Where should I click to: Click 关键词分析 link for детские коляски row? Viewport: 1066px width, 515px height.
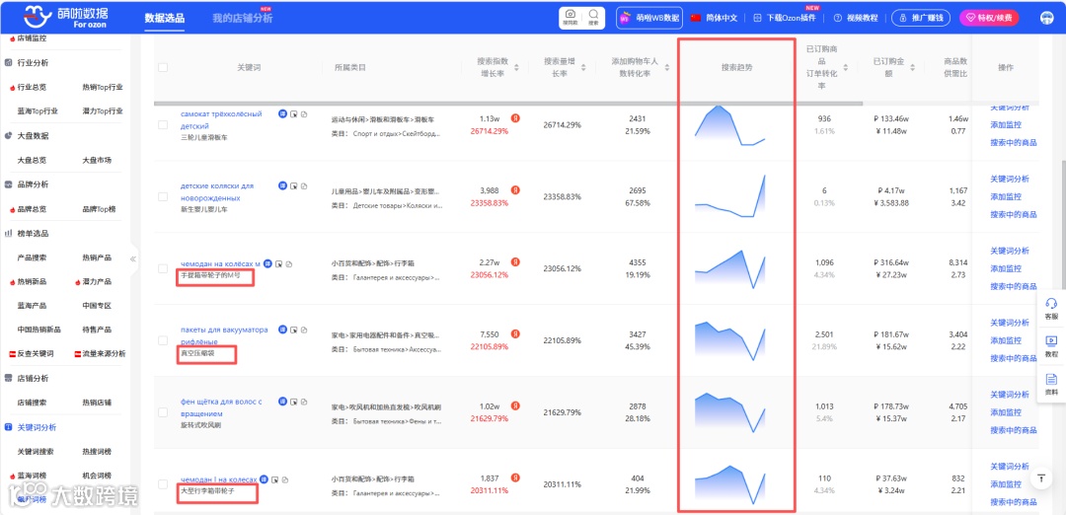pyautogui.click(x=1010, y=179)
